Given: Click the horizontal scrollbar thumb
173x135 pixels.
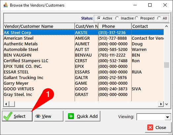Looking at the screenshot, I should coord(12,104).
